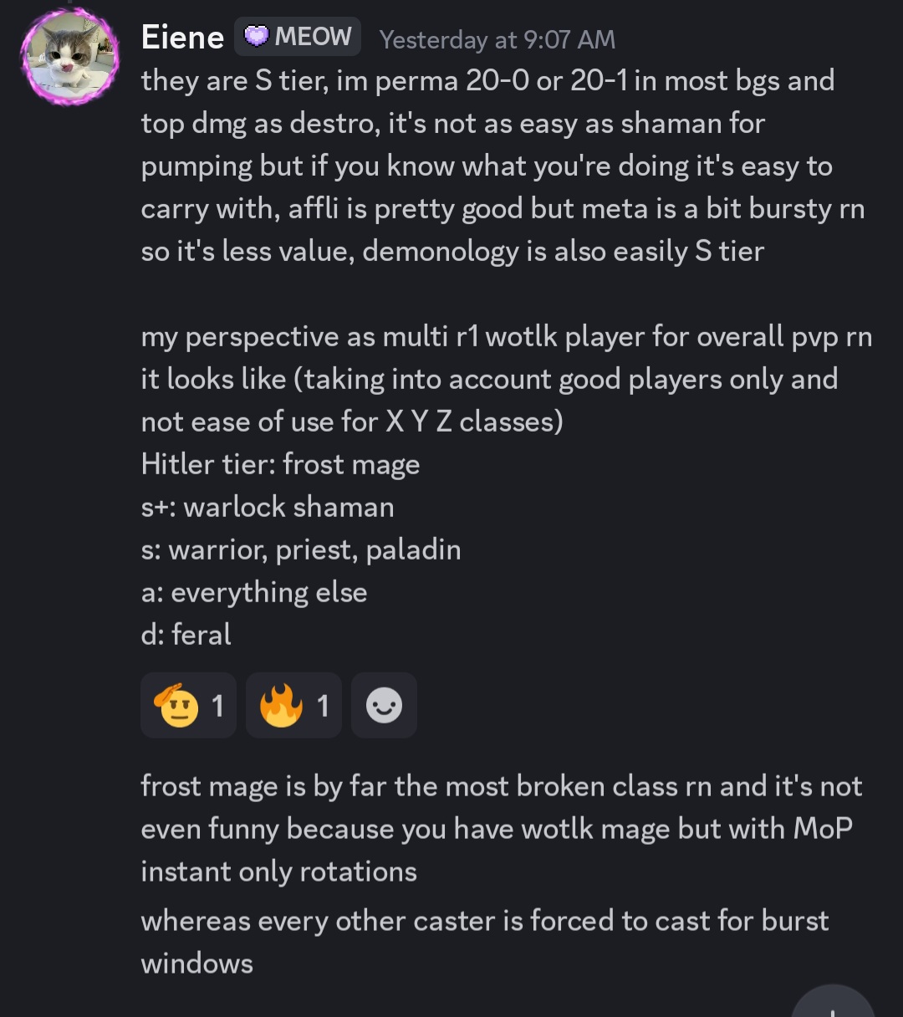Open the add reaction smiley button
Image resolution: width=903 pixels, height=1017 pixels.
coord(384,706)
